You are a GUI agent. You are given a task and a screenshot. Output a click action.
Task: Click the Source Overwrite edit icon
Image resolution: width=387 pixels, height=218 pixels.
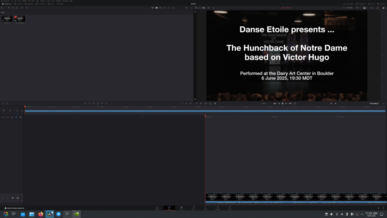tap(106, 103)
